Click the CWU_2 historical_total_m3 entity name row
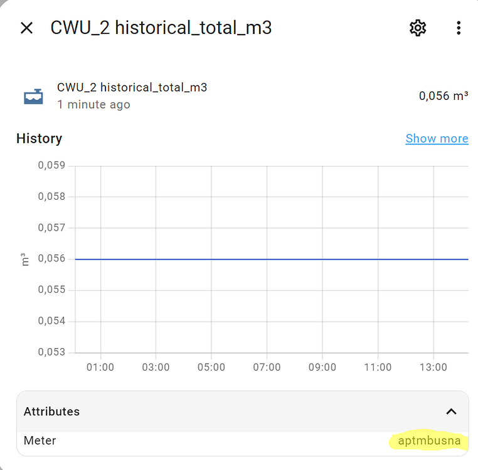This screenshot has width=478, height=470. [242, 96]
